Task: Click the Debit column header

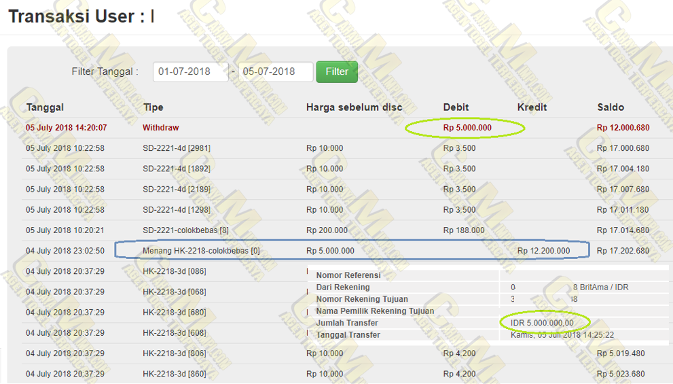Action: [456, 107]
